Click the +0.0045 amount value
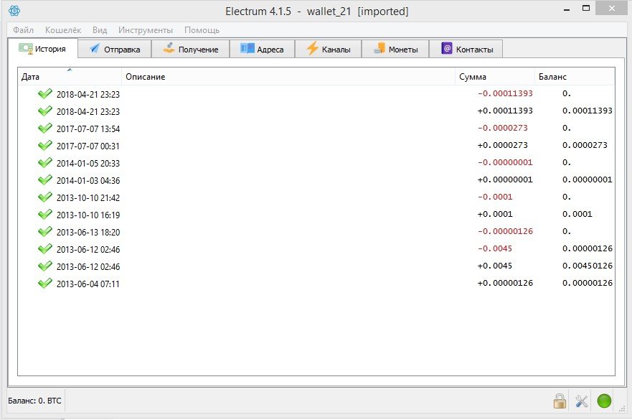 [x=495, y=266]
